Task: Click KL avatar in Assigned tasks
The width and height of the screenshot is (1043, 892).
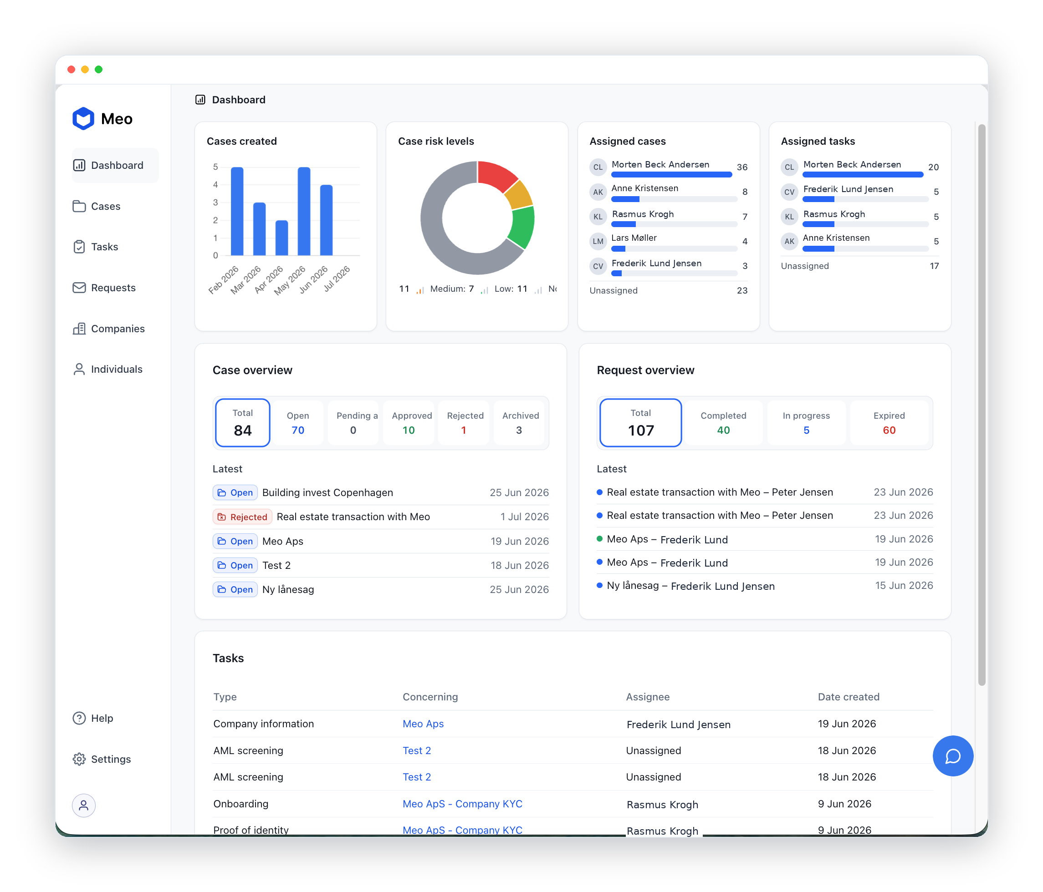Action: pos(789,216)
